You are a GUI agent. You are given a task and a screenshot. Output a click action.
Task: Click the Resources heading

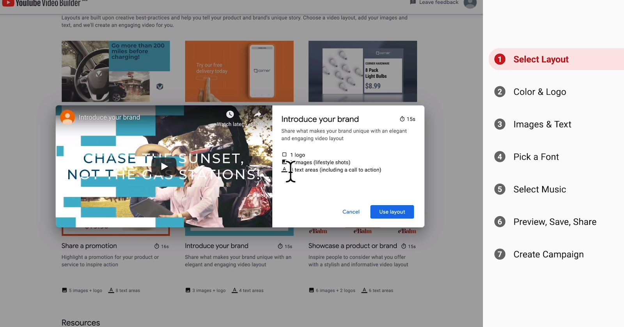81,323
